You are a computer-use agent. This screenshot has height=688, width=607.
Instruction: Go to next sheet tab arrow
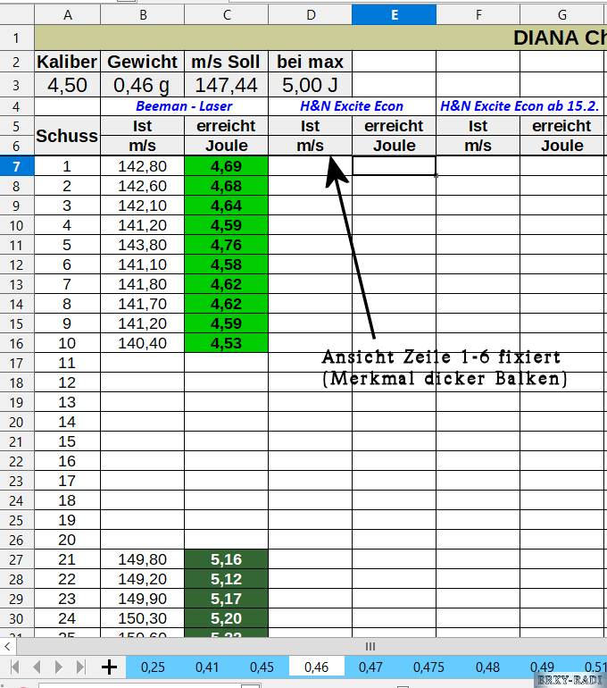pyautogui.click(x=59, y=667)
